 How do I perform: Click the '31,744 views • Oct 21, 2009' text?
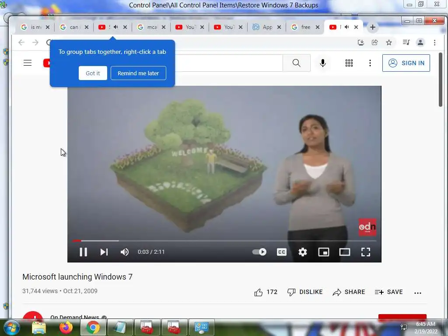60,291
